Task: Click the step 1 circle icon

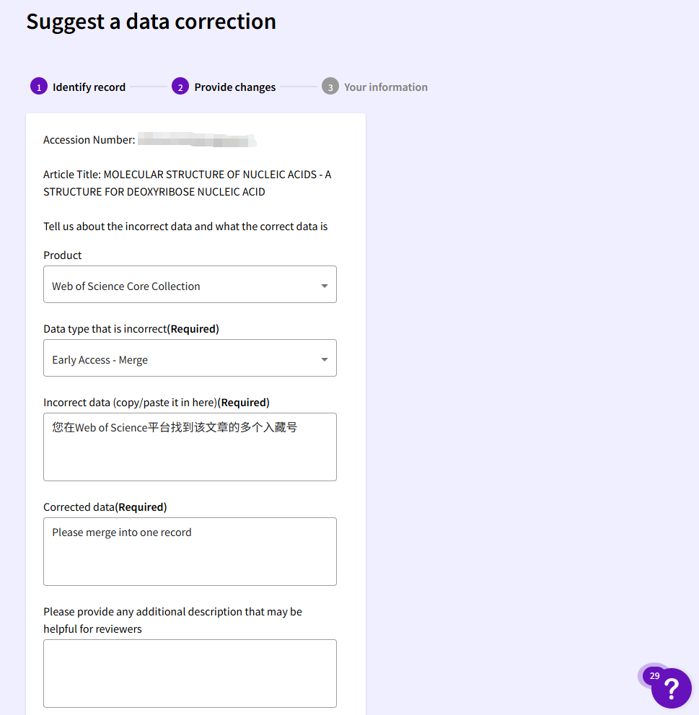Action: (38, 87)
